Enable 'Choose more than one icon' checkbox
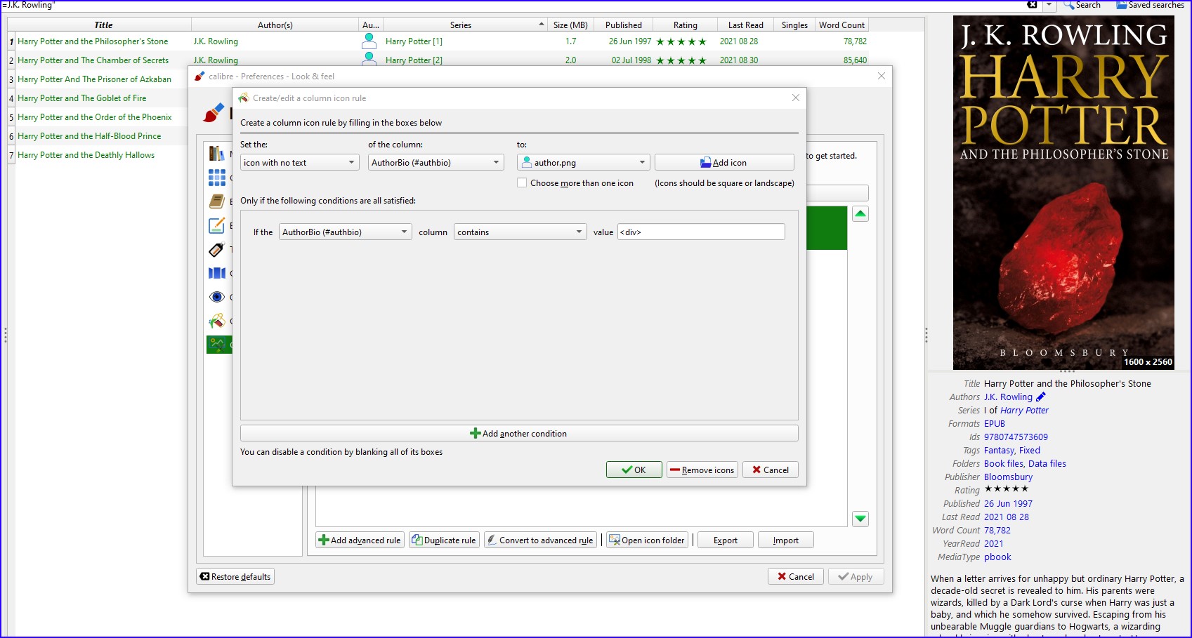The width and height of the screenshot is (1192, 638). pyautogui.click(x=522, y=183)
